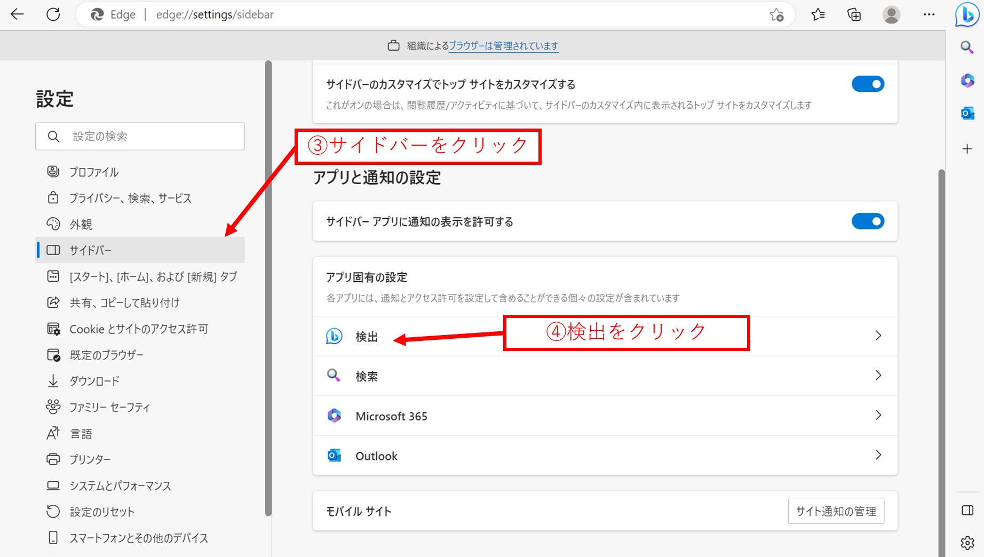Go back using the browser back arrow
984x557 pixels.
tap(17, 14)
